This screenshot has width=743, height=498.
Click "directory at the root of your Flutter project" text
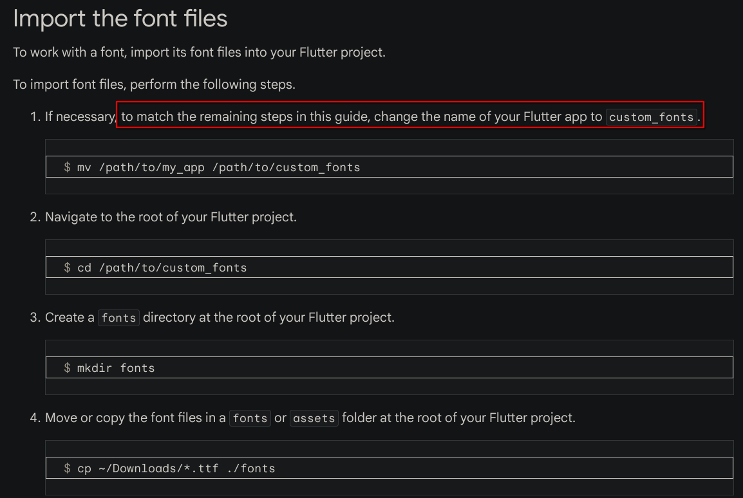tap(268, 317)
